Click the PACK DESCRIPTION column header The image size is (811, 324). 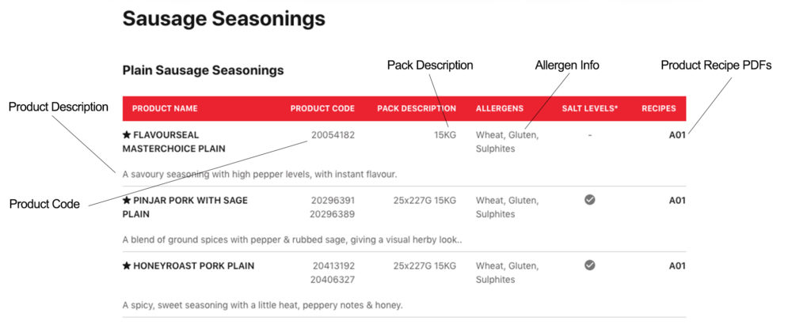click(417, 109)
